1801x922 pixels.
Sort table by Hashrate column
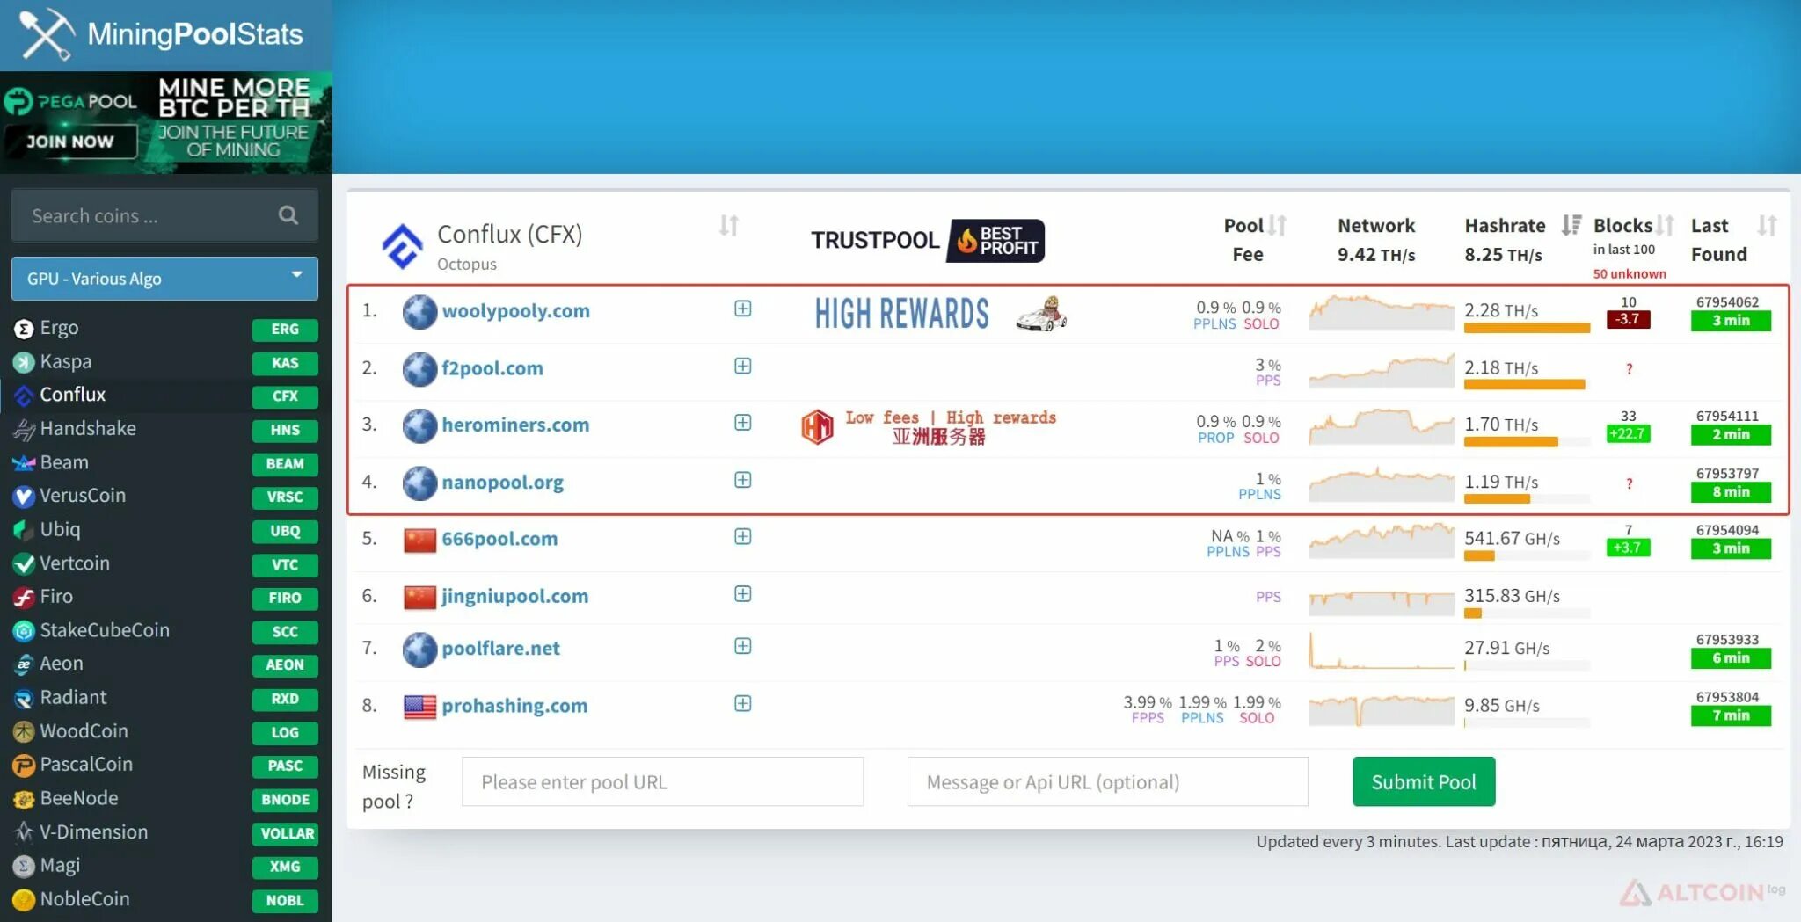[x=1571, y=226]
